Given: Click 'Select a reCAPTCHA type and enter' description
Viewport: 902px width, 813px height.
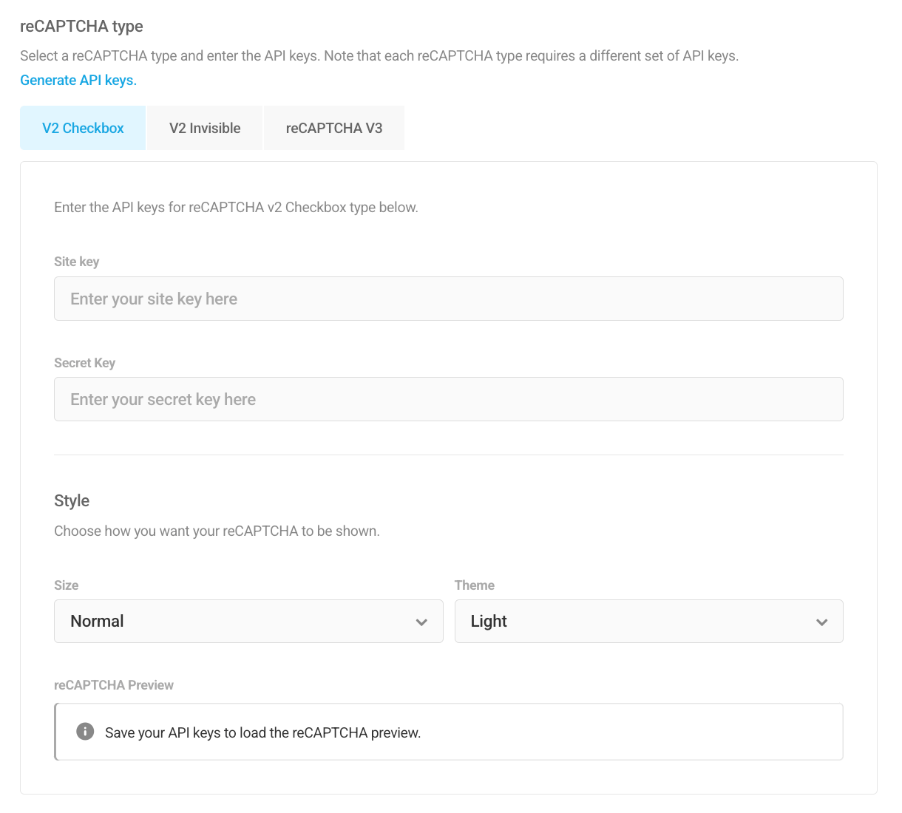Looking at the screenshot, I should 379,55.
